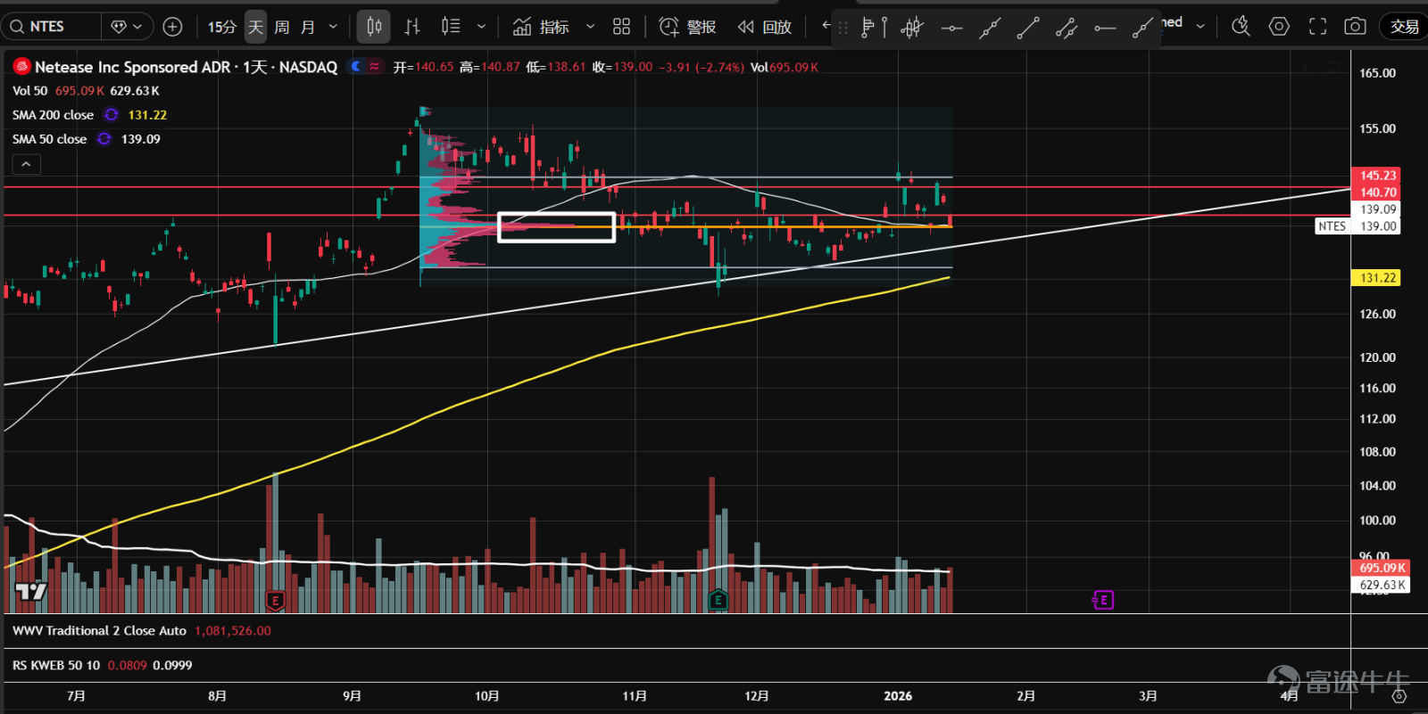Click the red 695.09K volume label
Viewport: 1428px width, 714px height.
1382,568
